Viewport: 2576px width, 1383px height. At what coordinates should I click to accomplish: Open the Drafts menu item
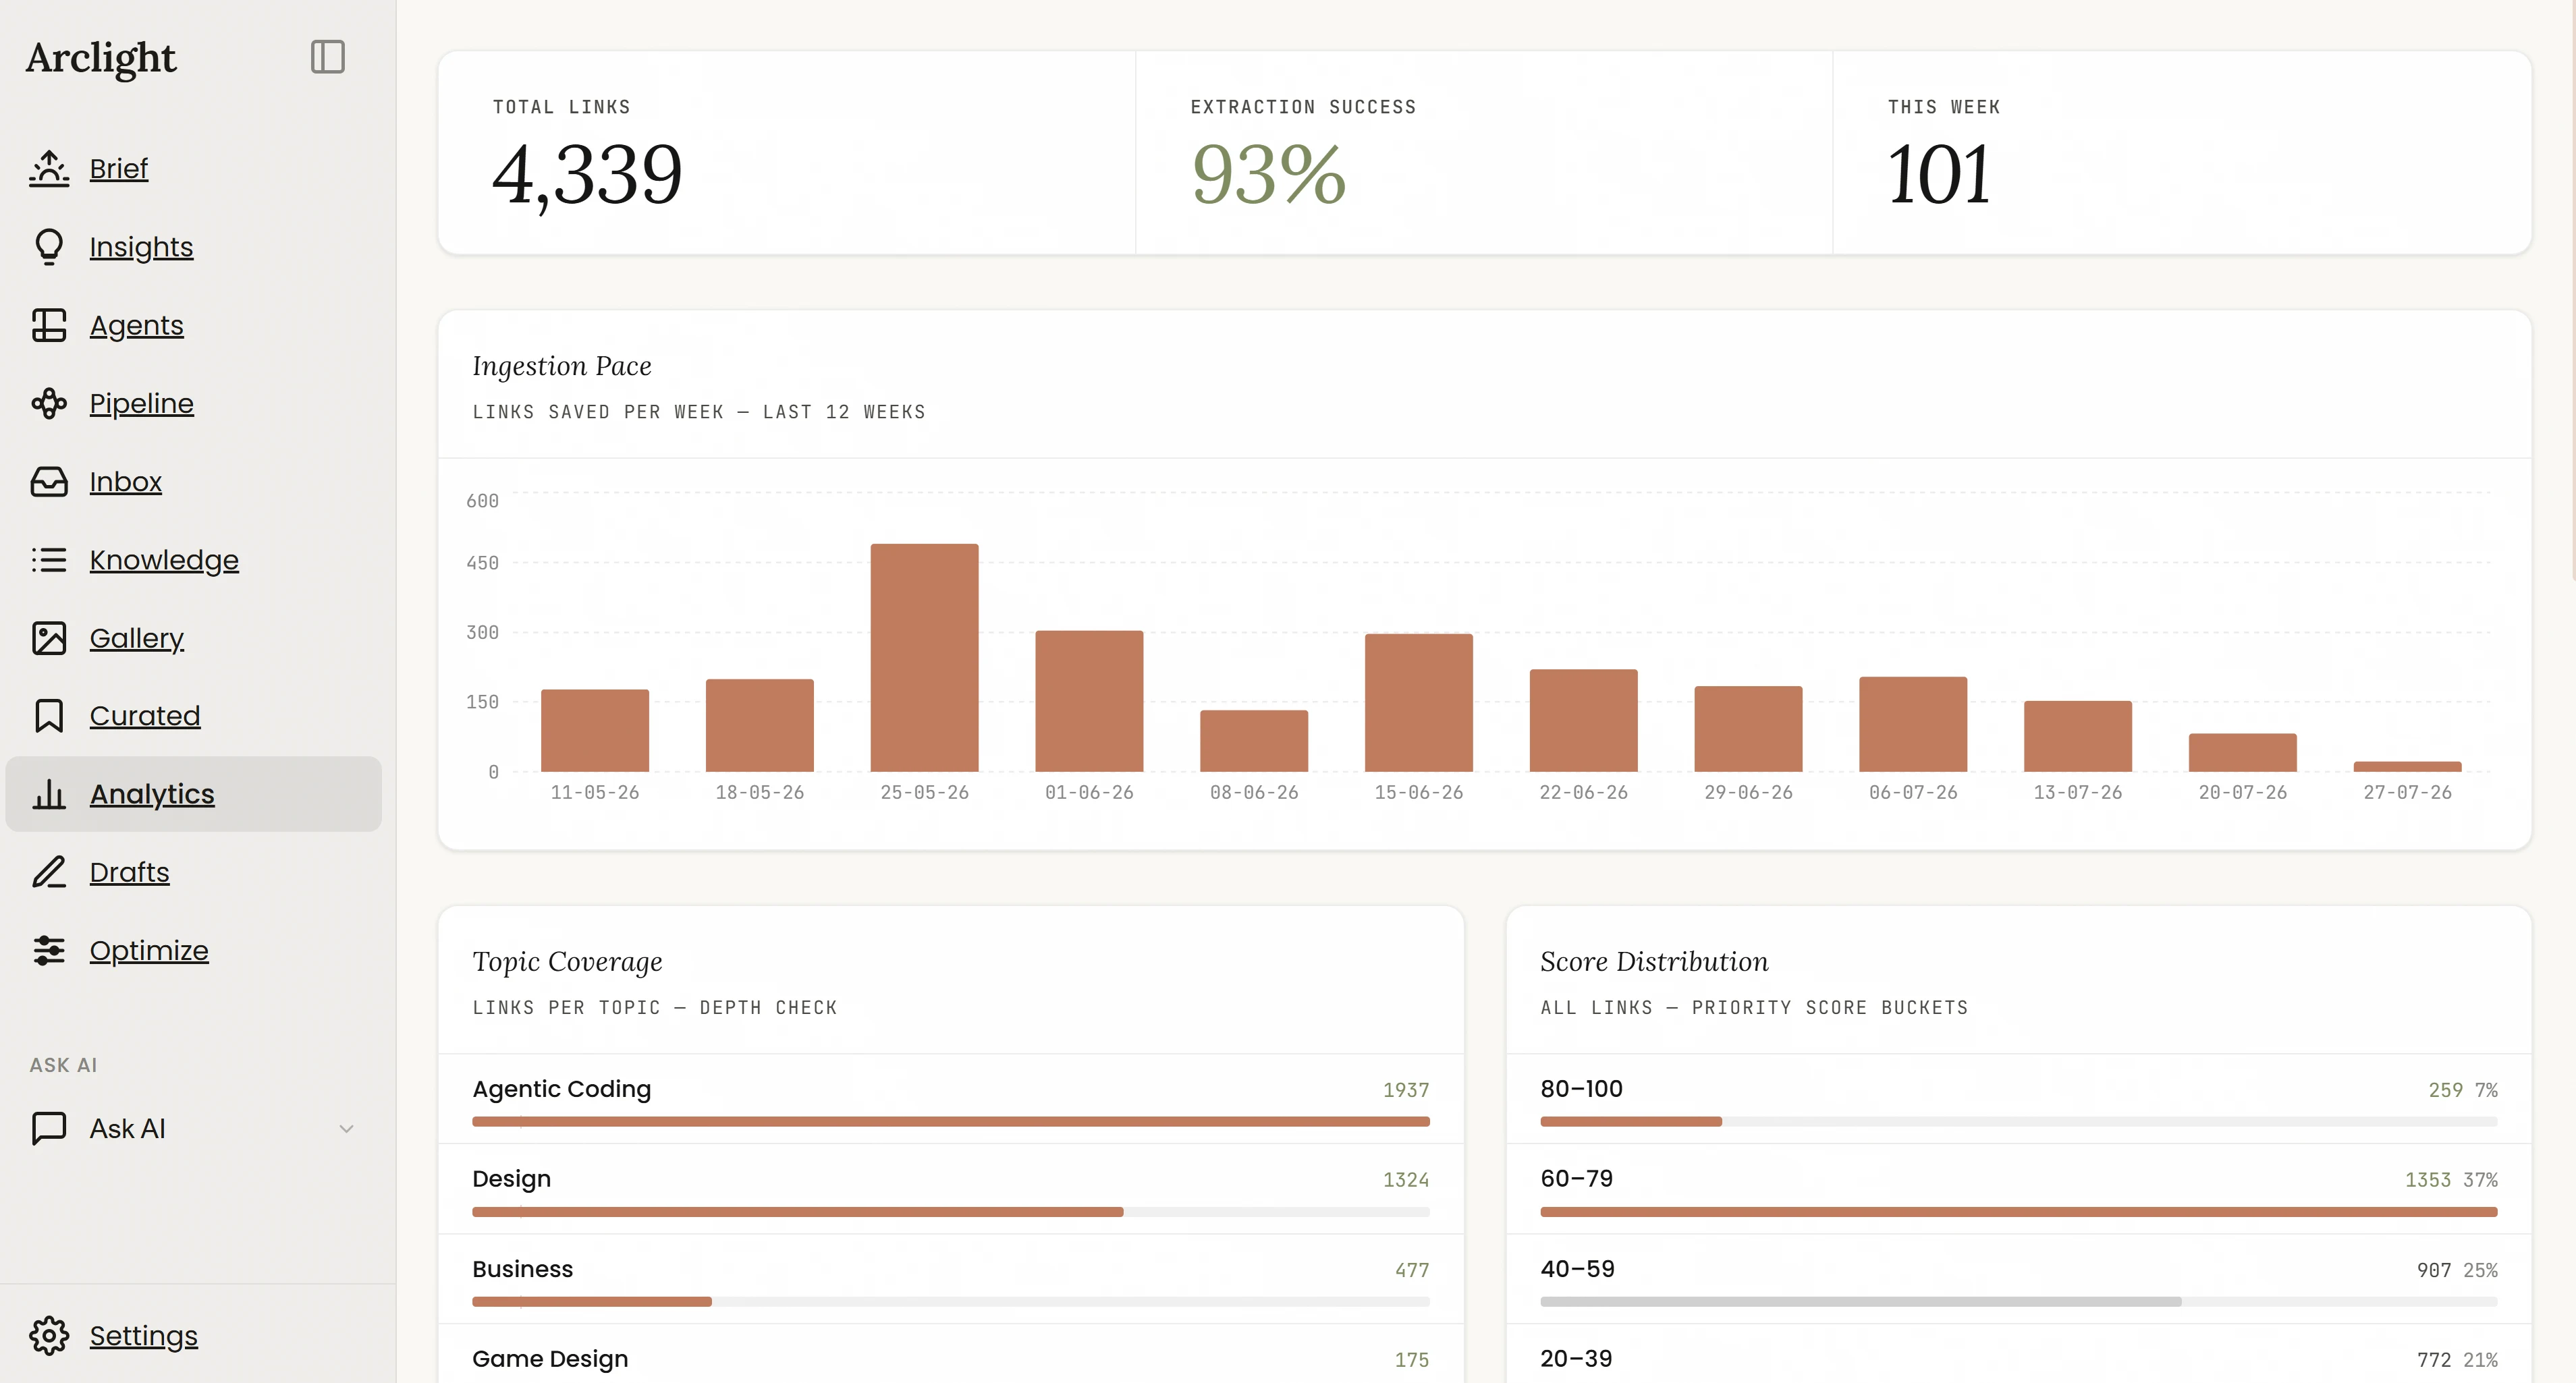click(130, 872)
